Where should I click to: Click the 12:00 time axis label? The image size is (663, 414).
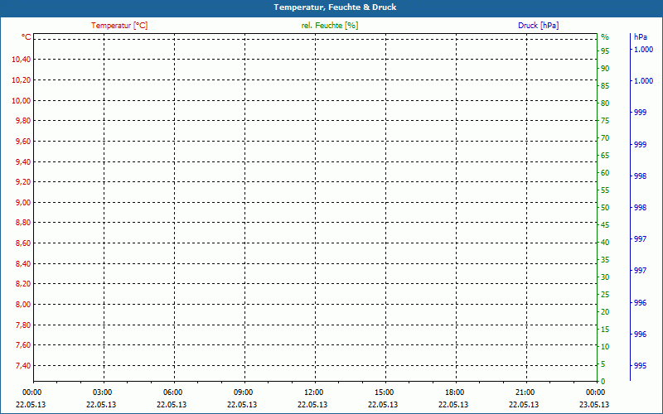pyautogui.click(x=313, y=392)
